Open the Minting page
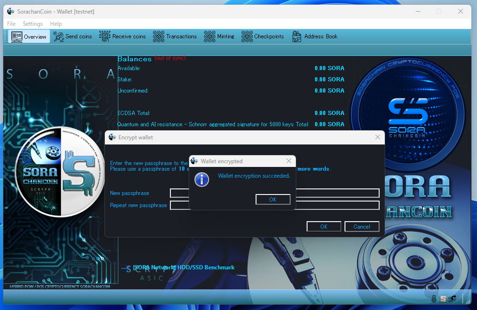Viewport: 477px width, 310px height. click(219, 36)
